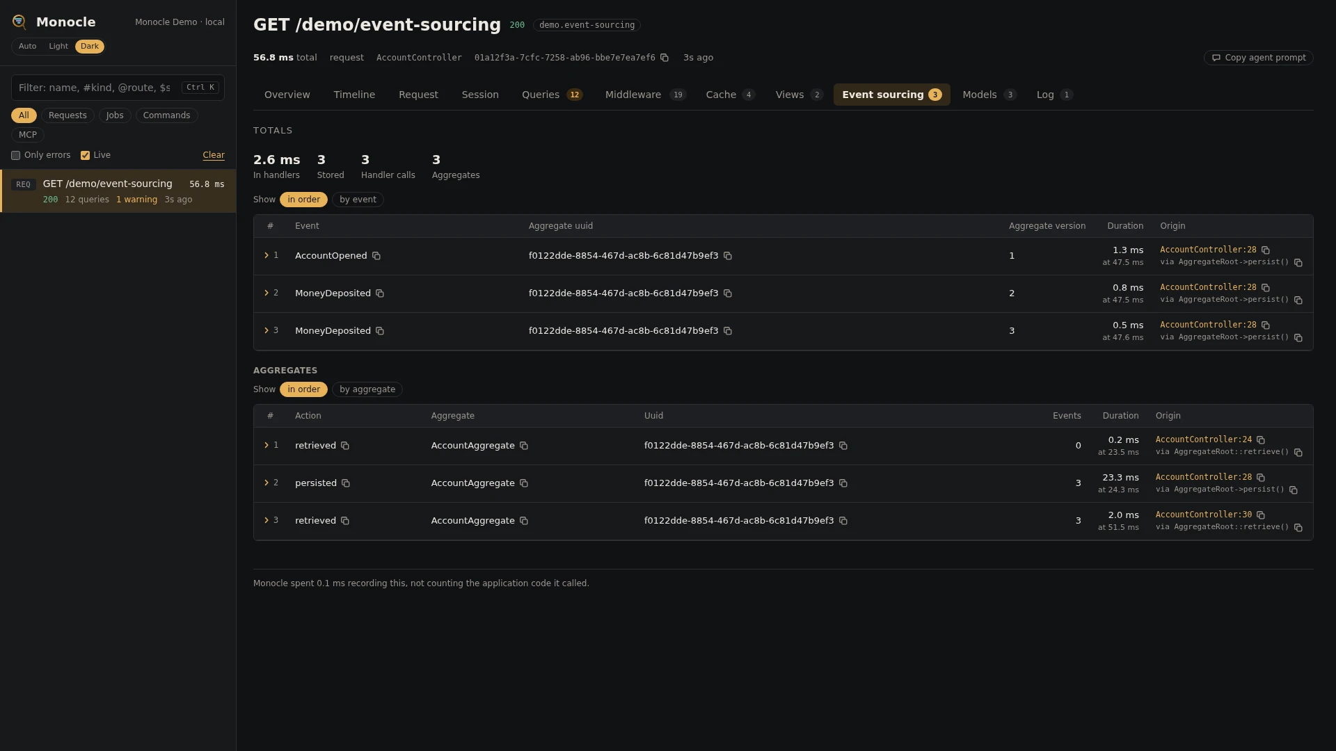1336x751 pixels.
Task: Copy uuid in aggregate row 3
Action: click(843, 521)
